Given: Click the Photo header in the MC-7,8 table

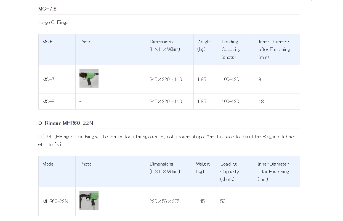Looking at the screenshot, I should pyautogui.click(x=85, y=42).
